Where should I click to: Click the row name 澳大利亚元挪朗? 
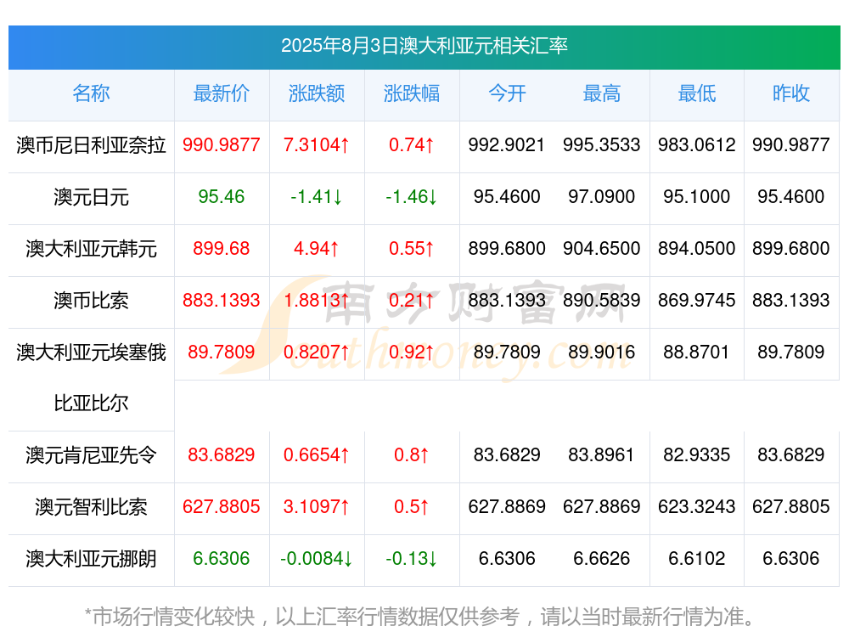tap(91, 559)
